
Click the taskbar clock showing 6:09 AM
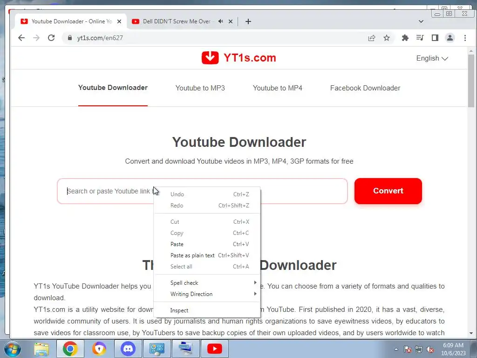[x=453, y=349]
